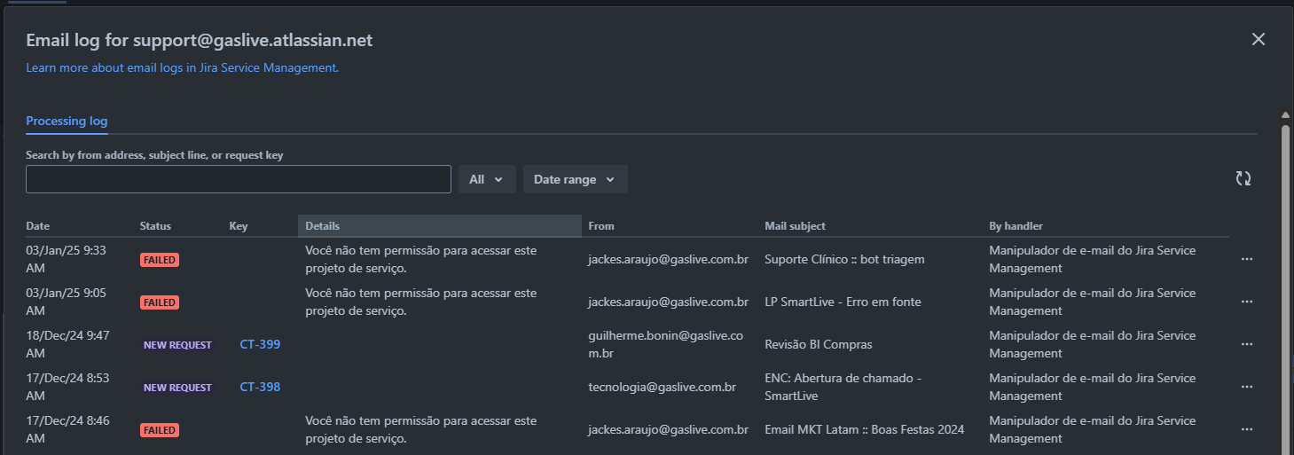The height and width of the screenshot is (455, 1294).
Task: Open more actions for LP SmartLive row
Action: 1247,302
